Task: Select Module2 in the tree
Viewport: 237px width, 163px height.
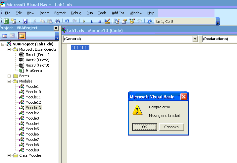Action: click(x=32, y=113)
